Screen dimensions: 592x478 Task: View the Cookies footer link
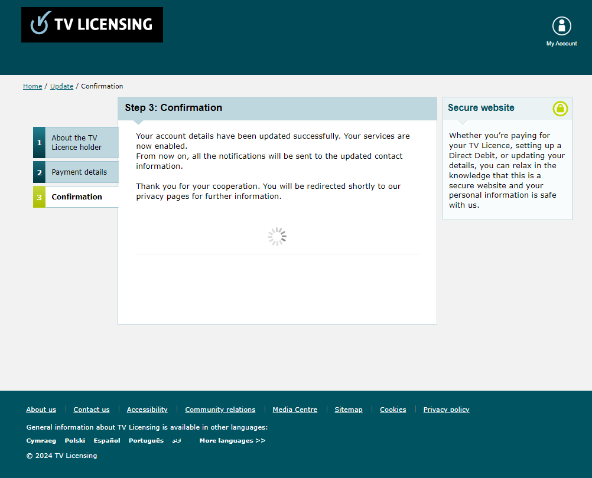tap(393, 410)
